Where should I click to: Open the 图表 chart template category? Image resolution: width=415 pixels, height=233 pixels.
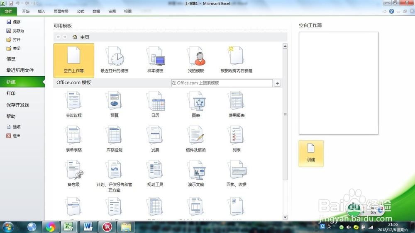(196, 104)
